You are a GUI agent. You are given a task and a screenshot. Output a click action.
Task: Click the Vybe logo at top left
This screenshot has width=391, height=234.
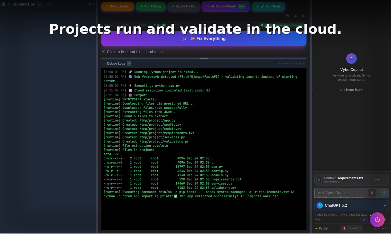[x=3, y=4]
